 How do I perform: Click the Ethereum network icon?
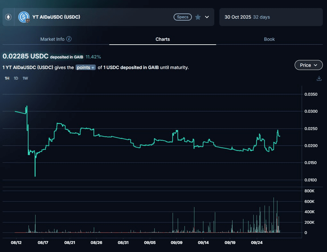[8, 17]
